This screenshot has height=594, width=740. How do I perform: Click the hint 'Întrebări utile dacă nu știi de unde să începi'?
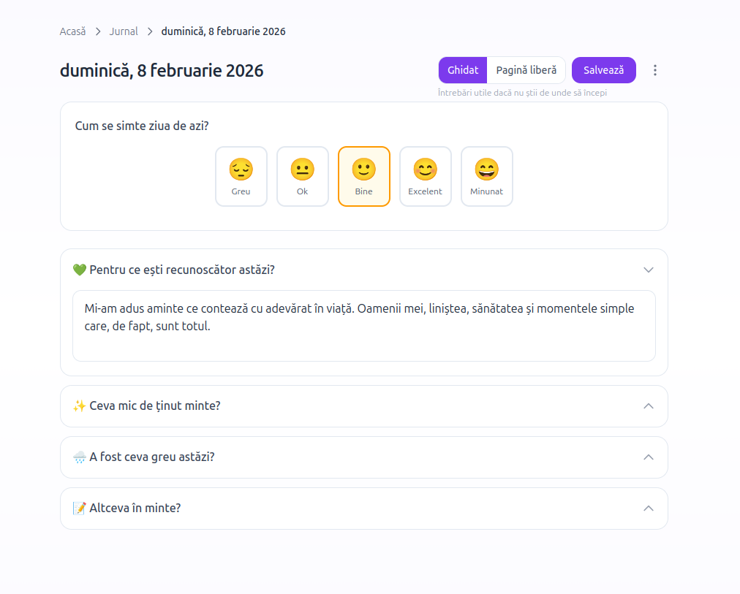(x=522, y=93)
